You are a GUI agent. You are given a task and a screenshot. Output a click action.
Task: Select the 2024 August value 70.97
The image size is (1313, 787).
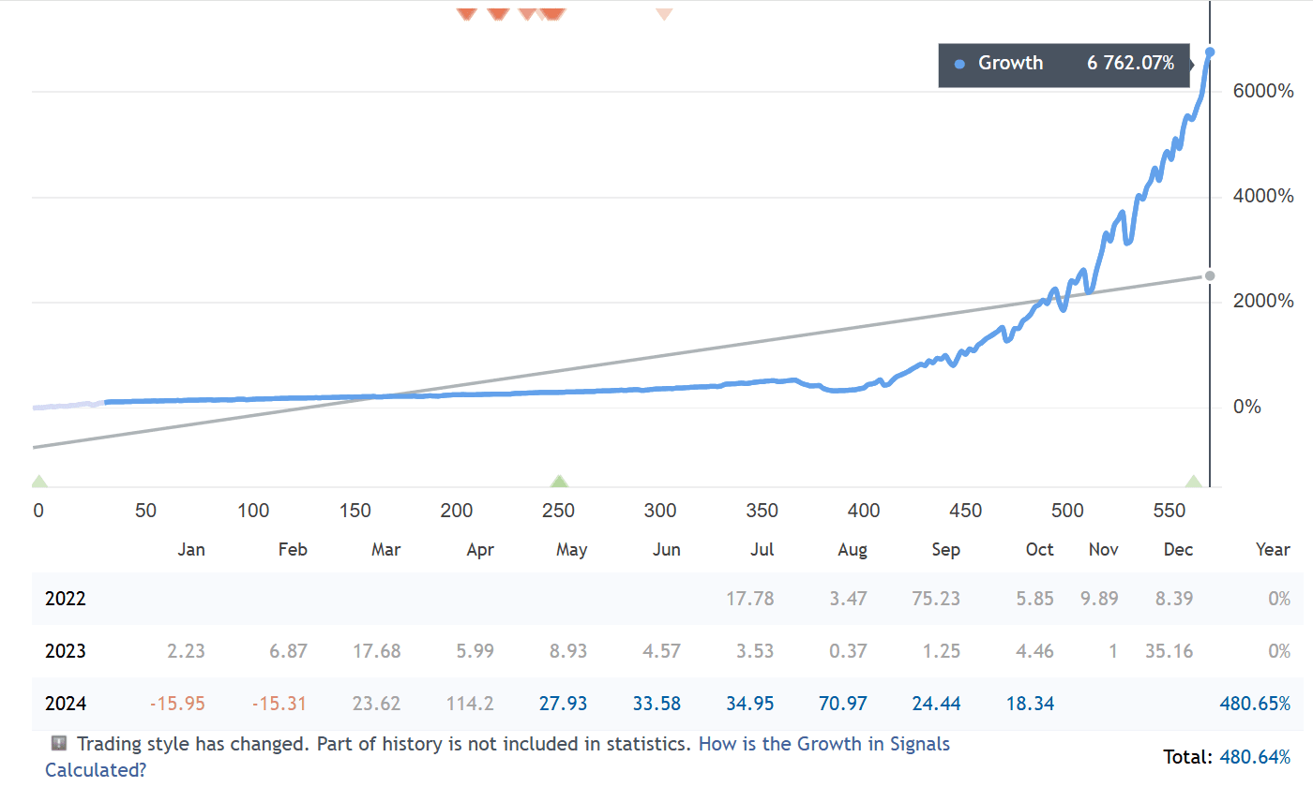842,704
